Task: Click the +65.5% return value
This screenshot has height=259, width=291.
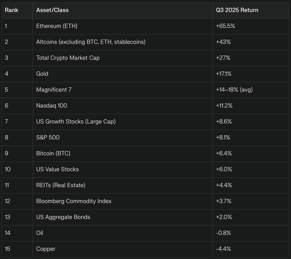Action: pos(225,26)
